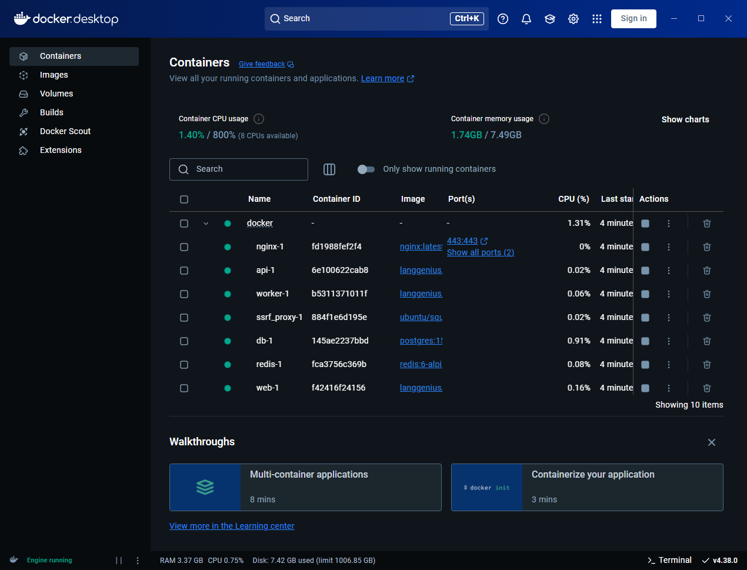This screenshot has height=570, width=747.
Task: Select the db-1 row checkbox
Action: [184, 341]
